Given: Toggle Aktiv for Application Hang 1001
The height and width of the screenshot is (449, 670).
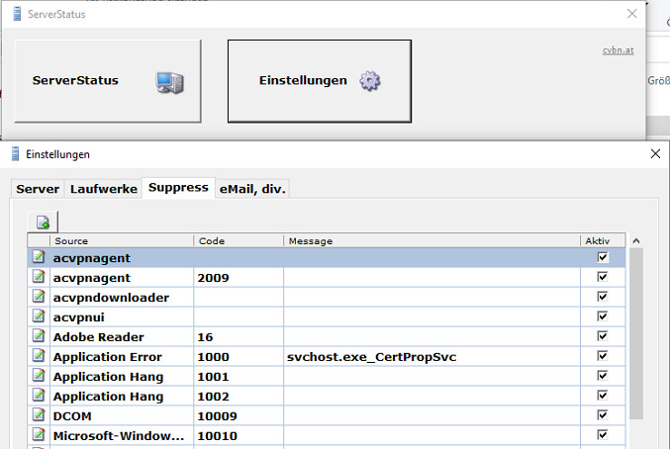Looking at the screenshot, I should [x=603, y=376].
